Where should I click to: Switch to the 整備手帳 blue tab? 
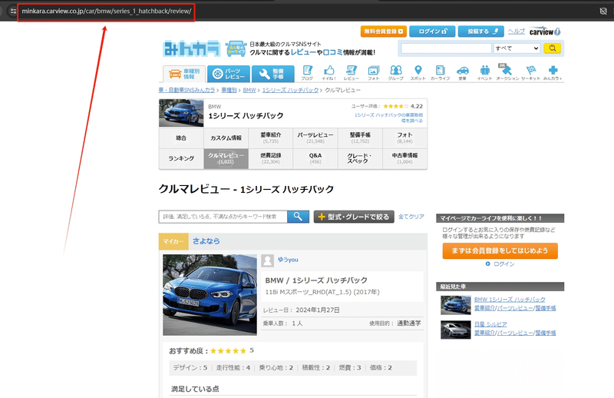tap(273, 74)
